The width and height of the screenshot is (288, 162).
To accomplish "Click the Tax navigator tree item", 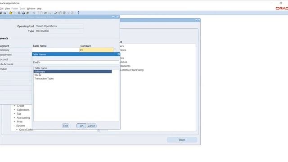I will (19, 114).
